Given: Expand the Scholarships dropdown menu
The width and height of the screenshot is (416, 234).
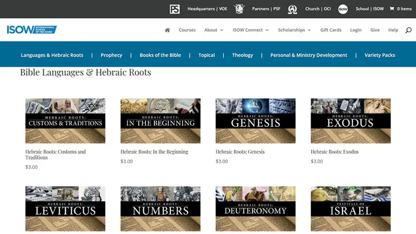Looking at the screenshot, I should (x=294, y=30).
